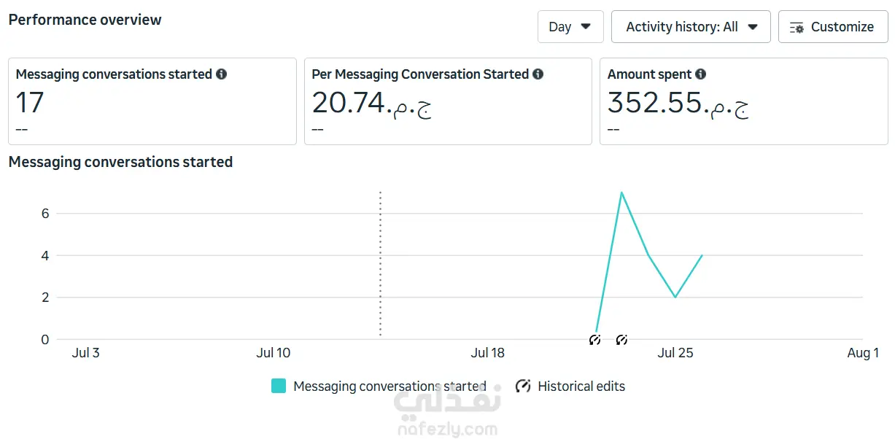Click the second historical edit marker on chart
Image resolution: width=895 pixels, height=439 pixels.
coord(621,340)
